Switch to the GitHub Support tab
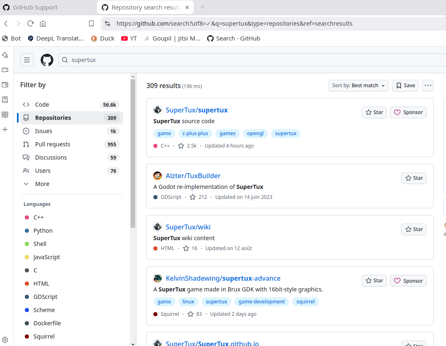Screen dimensions: 446x346 pos(35,7)
